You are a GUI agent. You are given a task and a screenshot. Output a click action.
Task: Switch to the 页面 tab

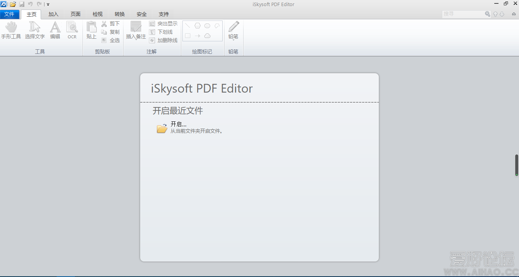(76, 14)
